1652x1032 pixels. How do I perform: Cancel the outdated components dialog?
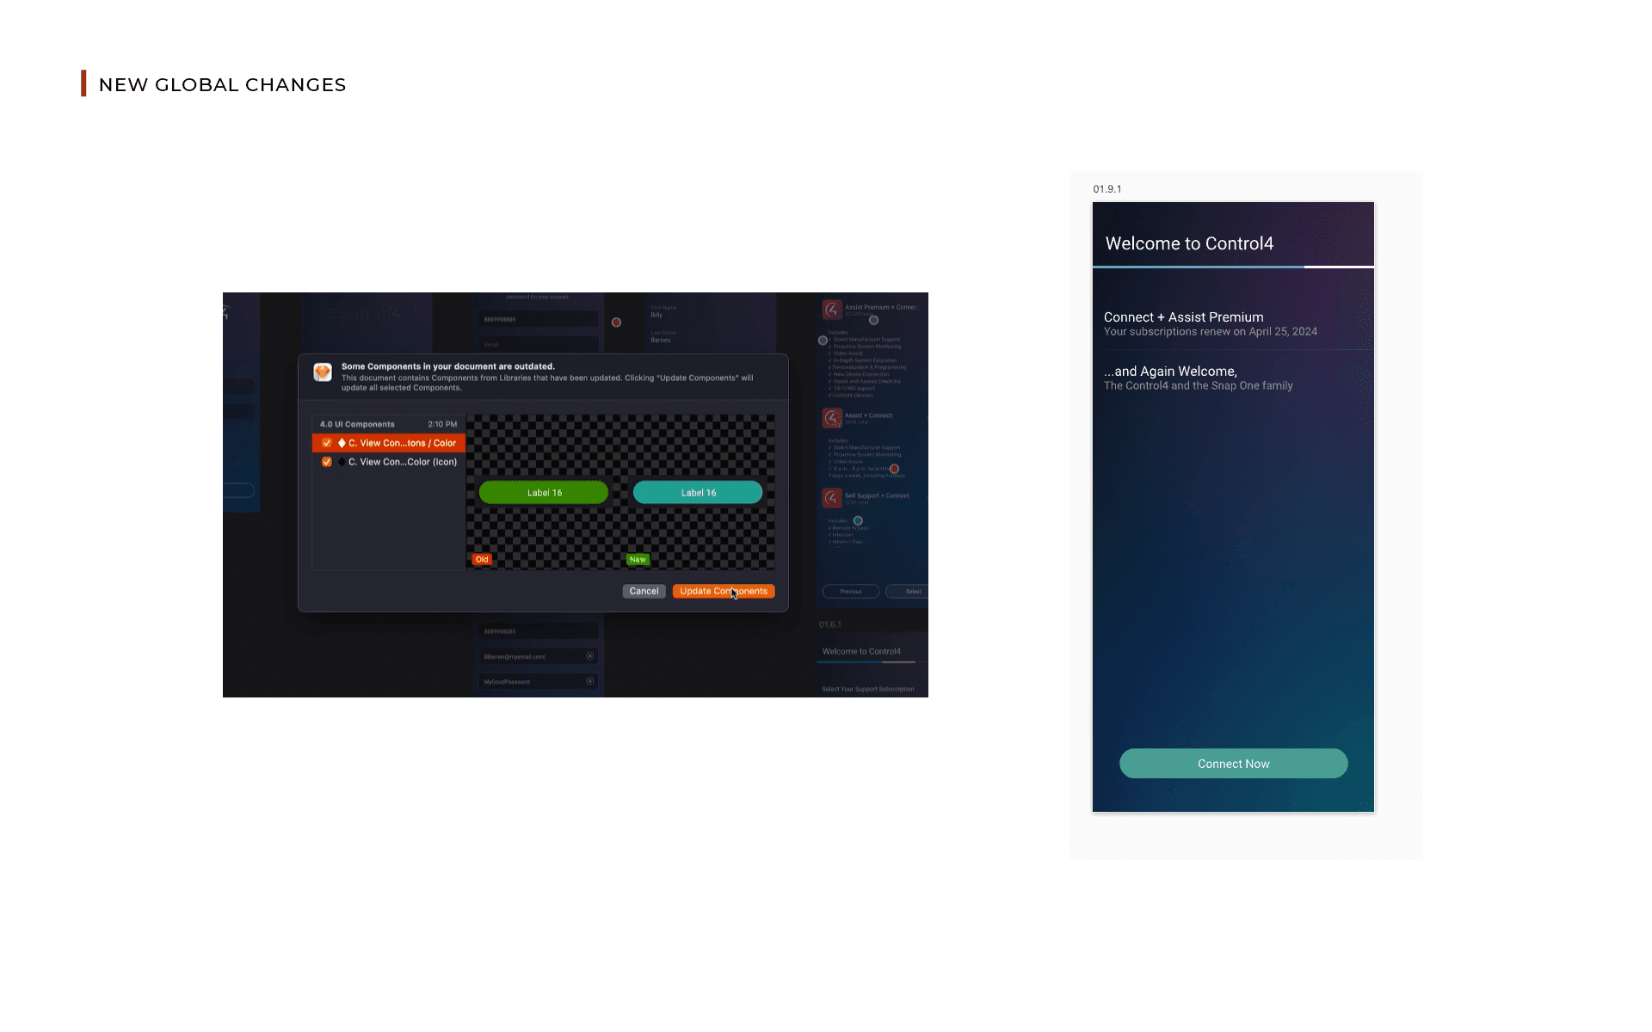click(644, 591)
